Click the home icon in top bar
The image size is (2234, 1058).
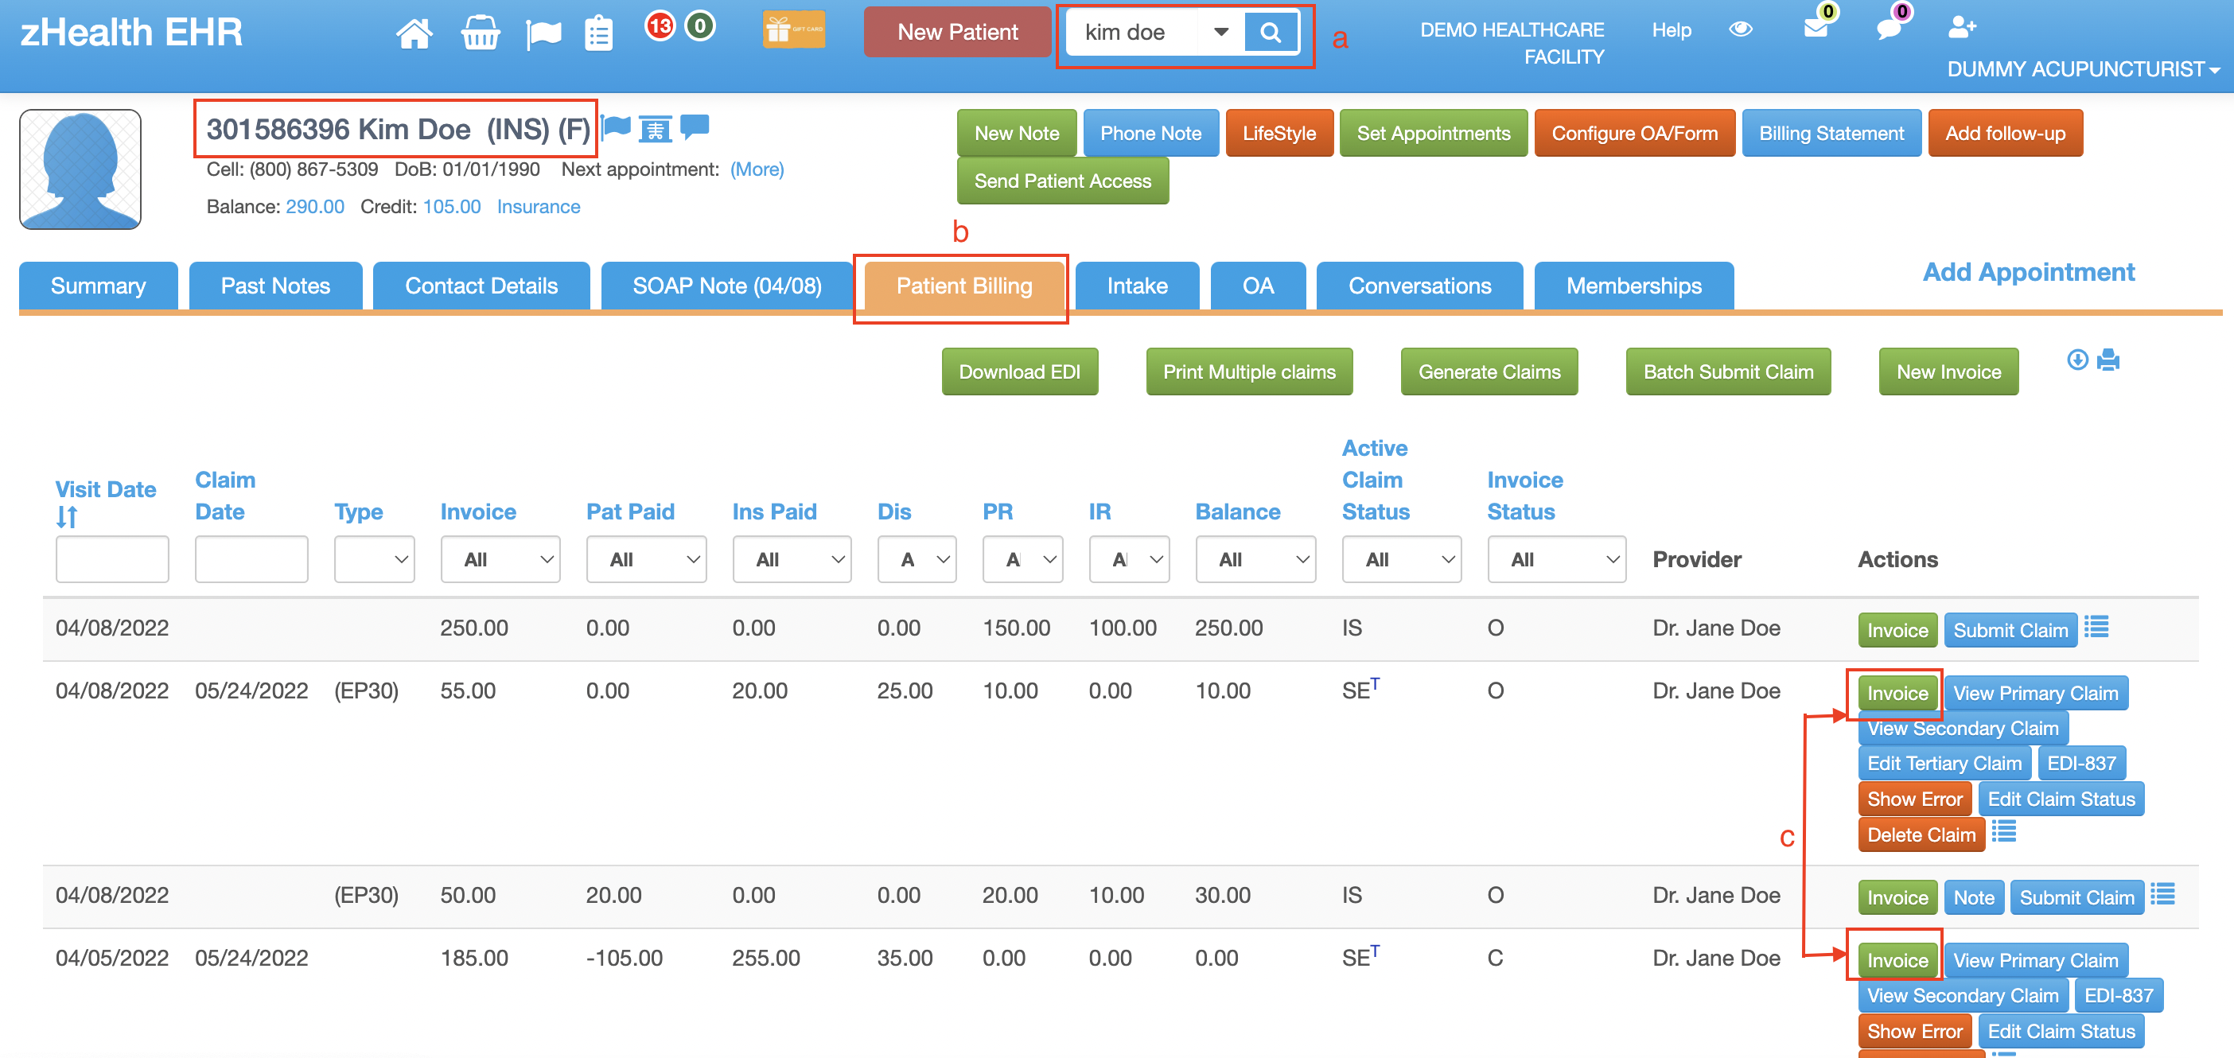click(414, 34)
